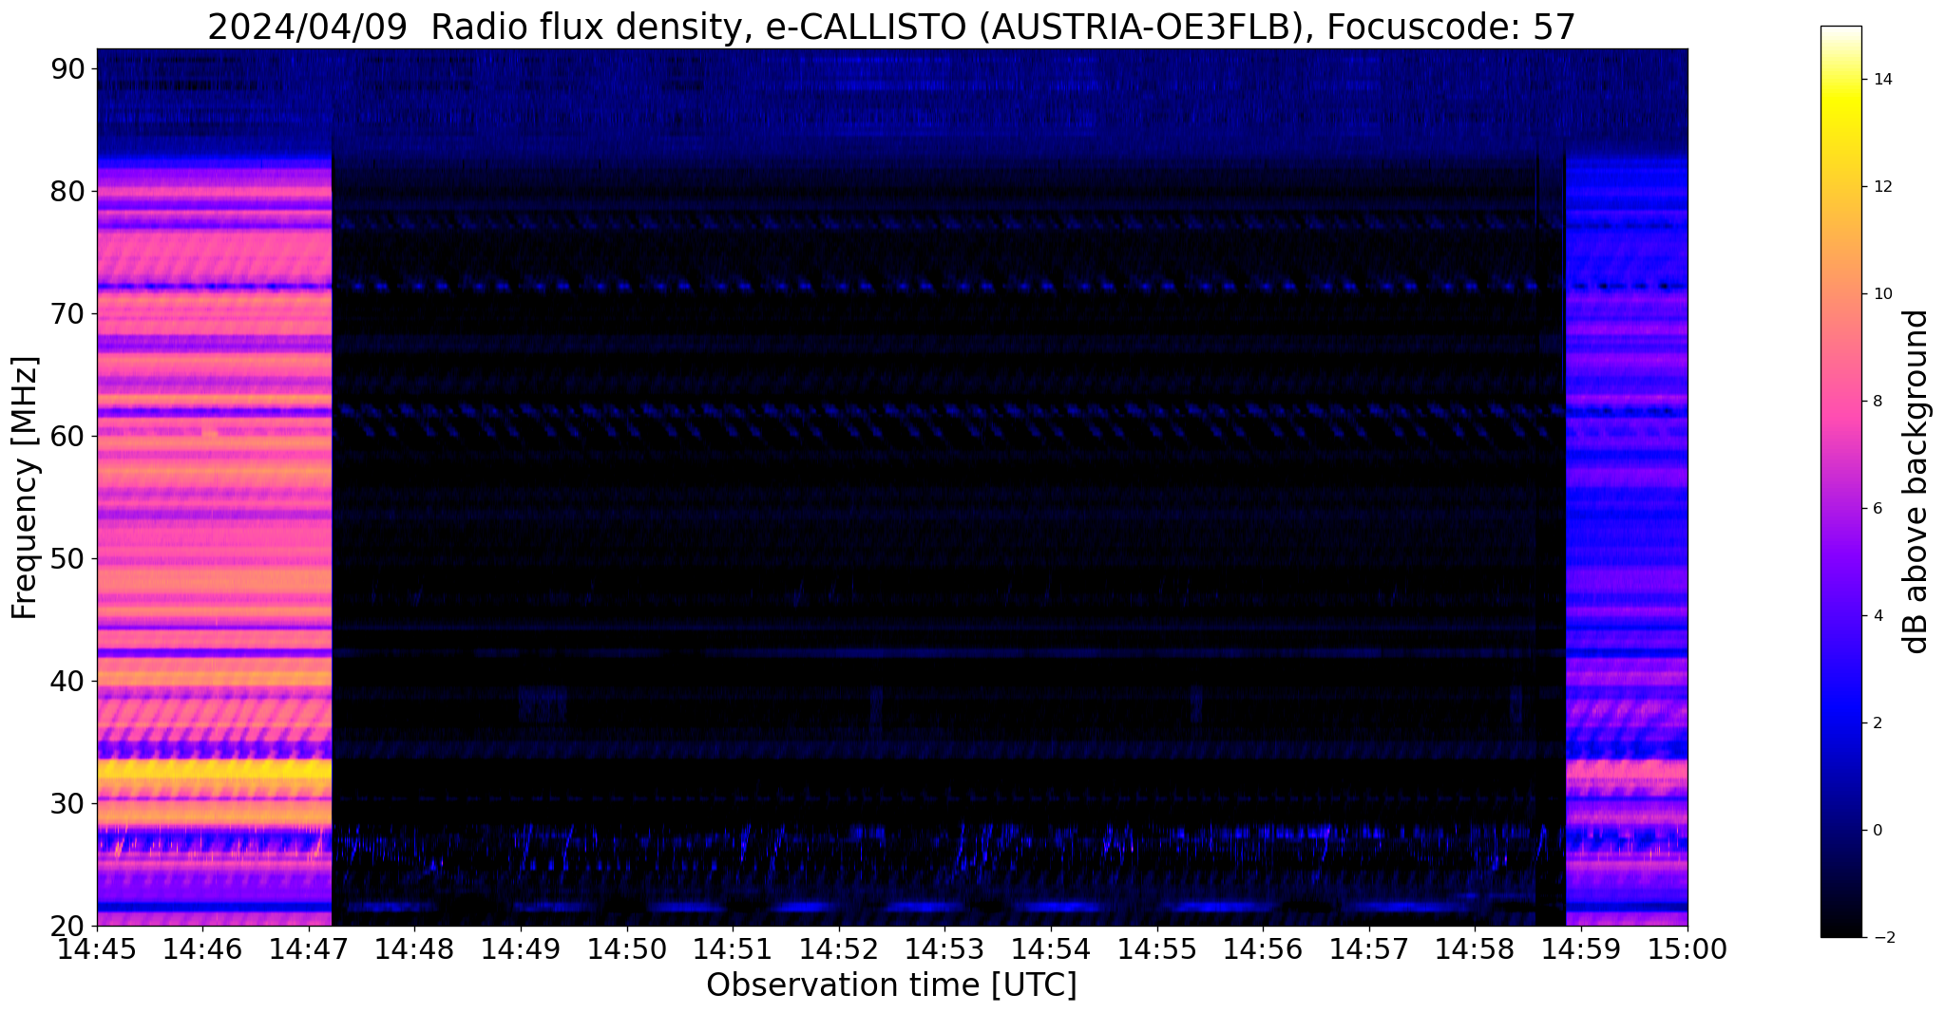
Task: Click the 14:56 time tick label
Action: point(1263,948)
